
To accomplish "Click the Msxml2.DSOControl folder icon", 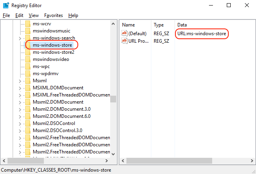I will [28, 123].
